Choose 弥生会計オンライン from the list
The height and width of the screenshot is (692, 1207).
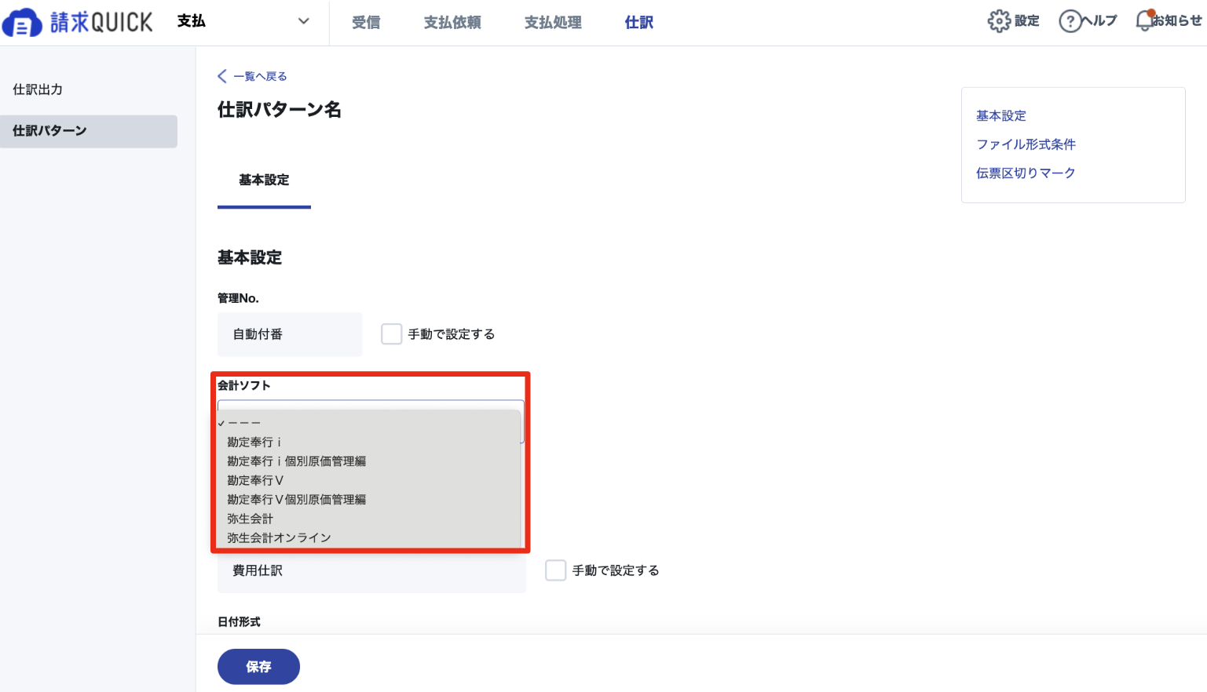369,537
